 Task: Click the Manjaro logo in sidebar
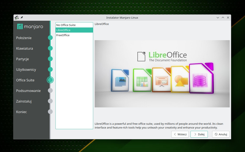pyautogui.click(x=30, y=27)
